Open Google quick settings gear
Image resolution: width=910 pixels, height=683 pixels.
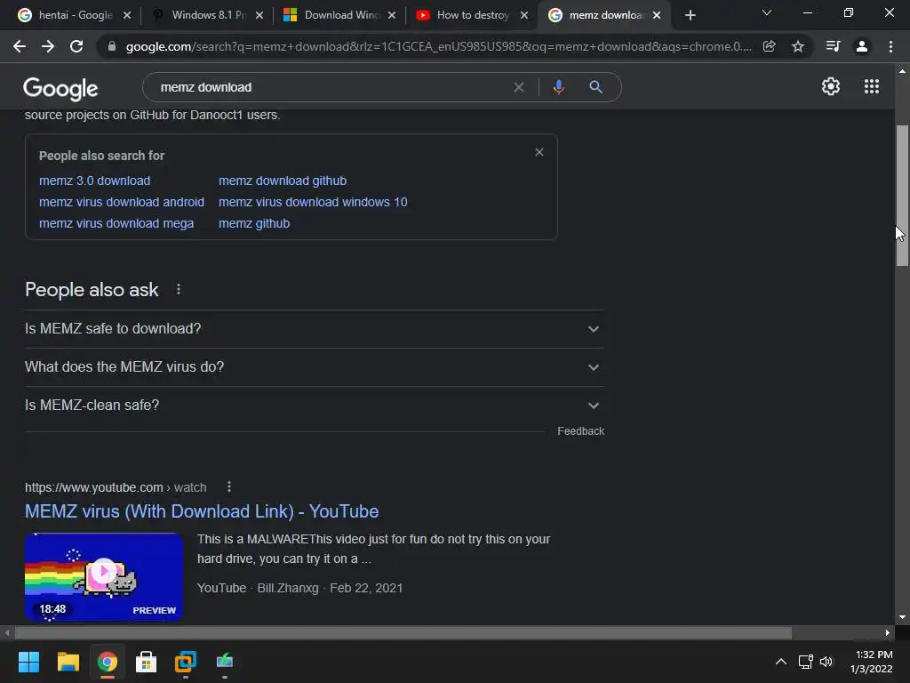(831, 86)
